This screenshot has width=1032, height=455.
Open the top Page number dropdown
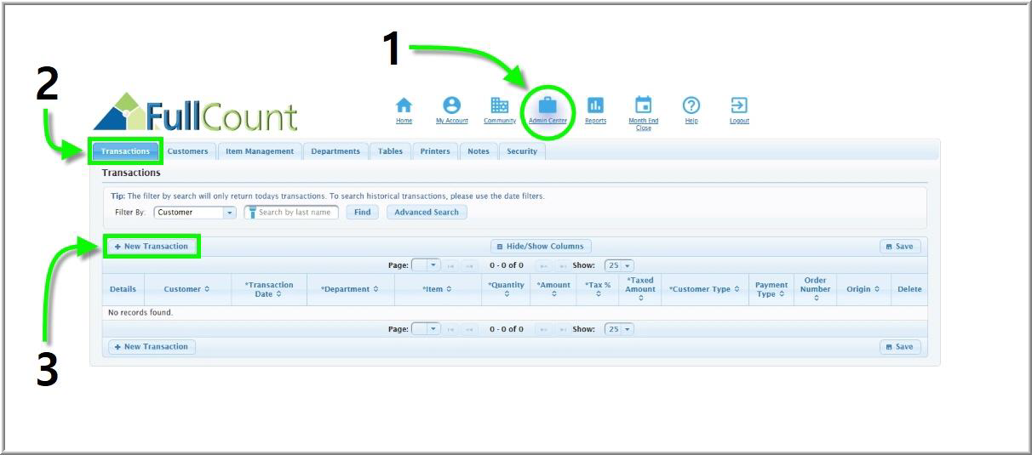tap(426, 266)
